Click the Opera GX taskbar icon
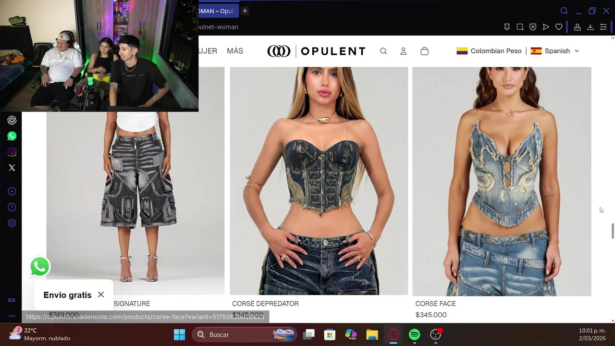Screen dimensions: 615x346 coord(393,334)
